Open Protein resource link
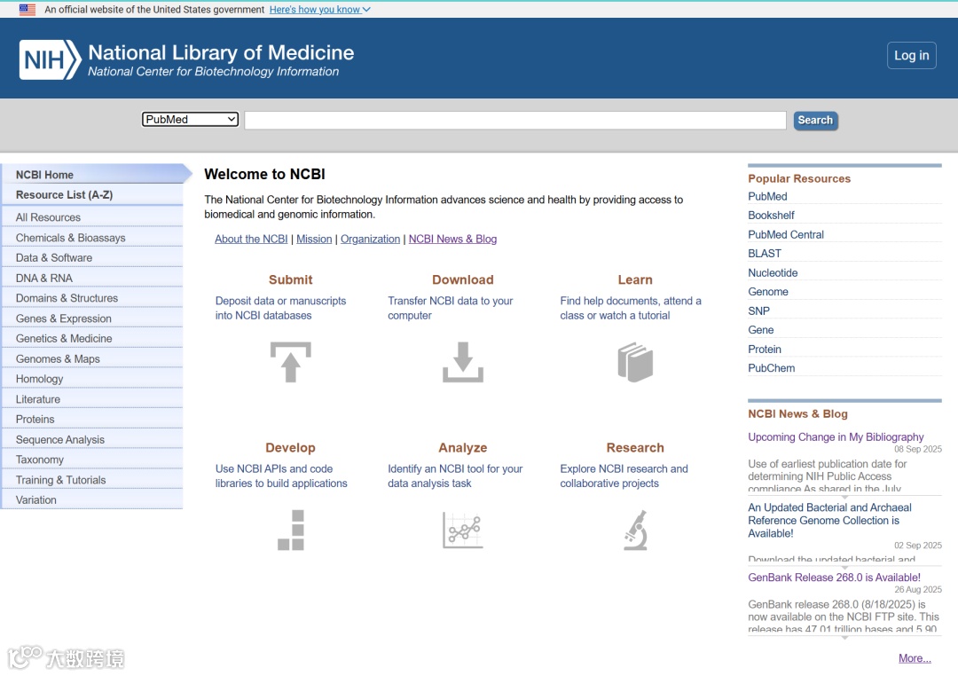 pos(765,350)
